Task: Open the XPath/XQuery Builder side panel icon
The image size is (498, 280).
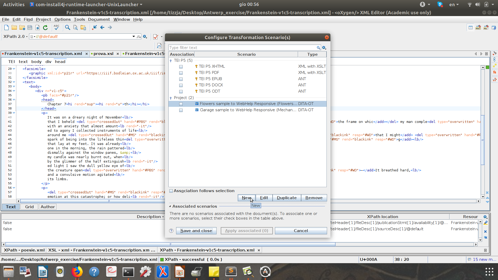Action: pos(495,60)
